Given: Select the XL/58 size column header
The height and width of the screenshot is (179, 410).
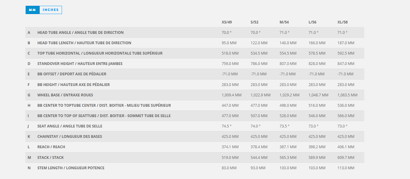Looking at the screenshot, I should pos(343,22).
